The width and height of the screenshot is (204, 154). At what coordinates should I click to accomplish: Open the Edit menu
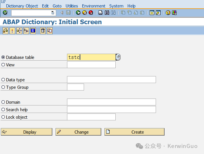(x=45, y=6)
